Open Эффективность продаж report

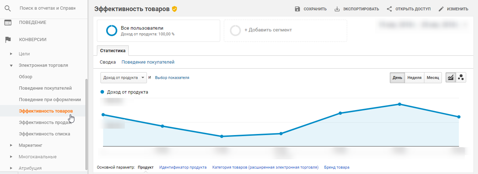pos(45,123)
